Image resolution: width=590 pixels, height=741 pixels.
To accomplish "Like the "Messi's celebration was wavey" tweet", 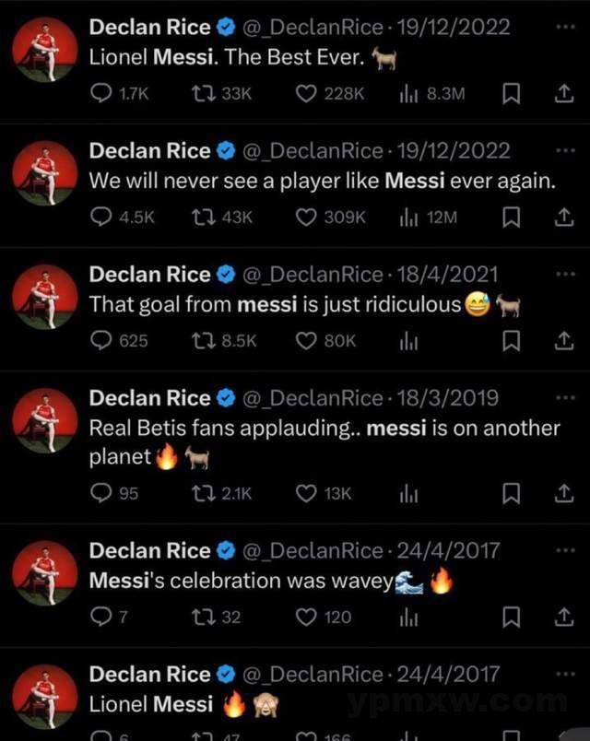I will (x=307, y=617).
